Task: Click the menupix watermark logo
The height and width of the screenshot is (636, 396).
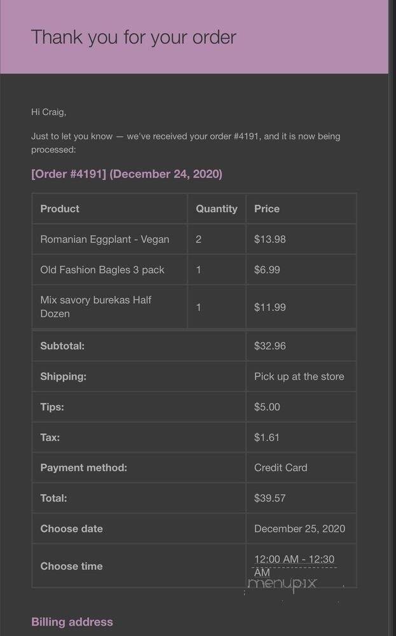Action: pyautogui.click(x=282, y=583)
